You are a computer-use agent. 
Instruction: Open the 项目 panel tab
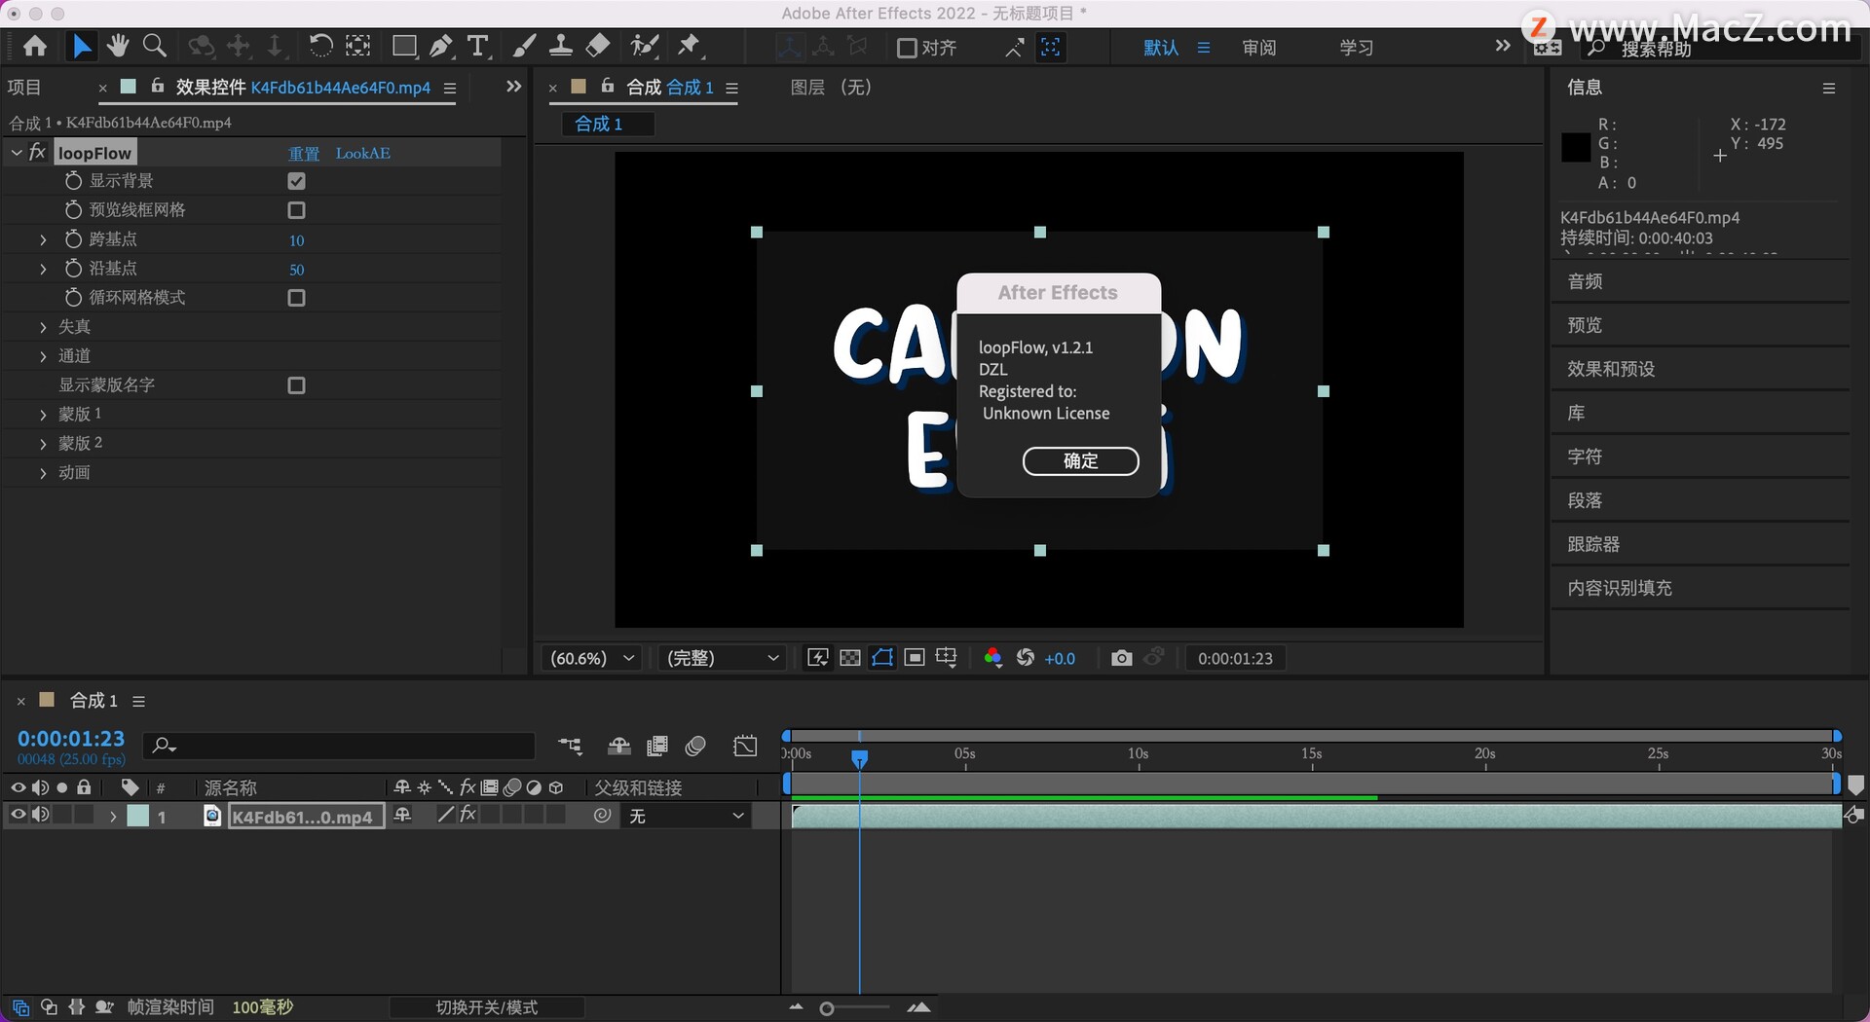pyautogui.click(x=24, y=88)
